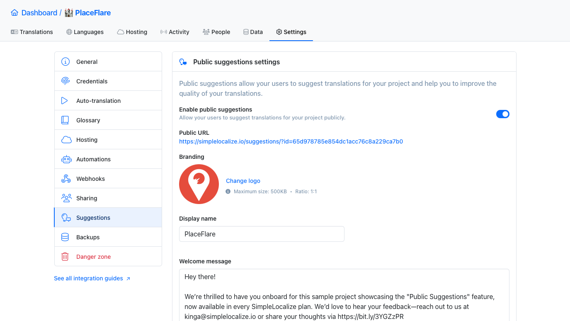This screenshot has height=321, width=570.
Task: Click the chat bubbles icon for Suggestions
Action: [x=66, y=218]
